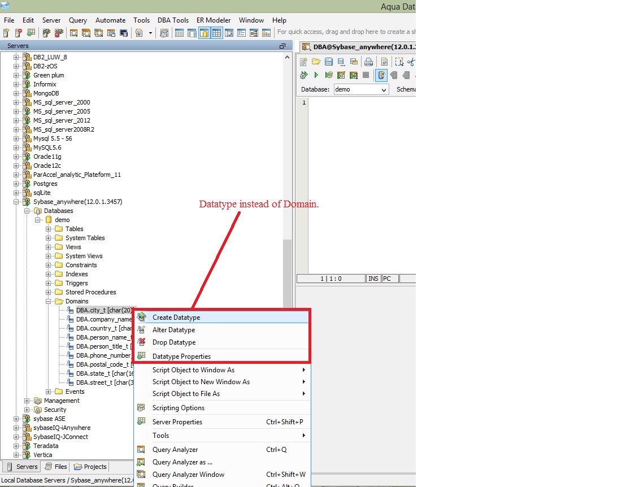Click the dark database console toolbar icon
The height and width of the screenshot is (487, 626).
[x=124, y=33]
